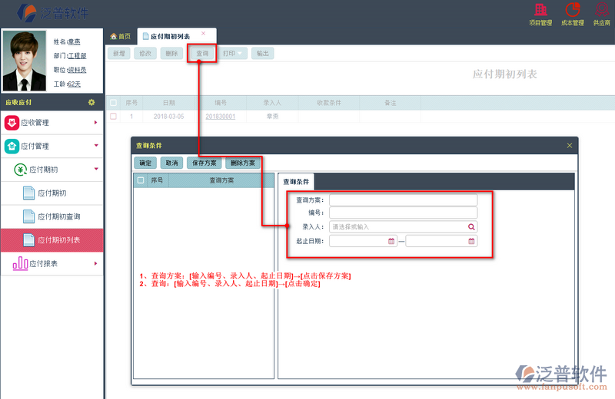Click the 编号 input field
Viewport: 615px width, 399px height.
[403, 213]
